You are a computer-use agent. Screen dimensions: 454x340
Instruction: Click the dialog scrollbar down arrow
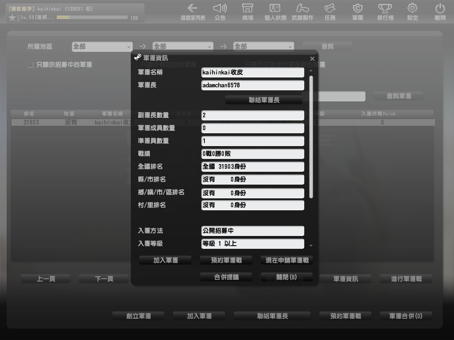click(x=311, y=245)
